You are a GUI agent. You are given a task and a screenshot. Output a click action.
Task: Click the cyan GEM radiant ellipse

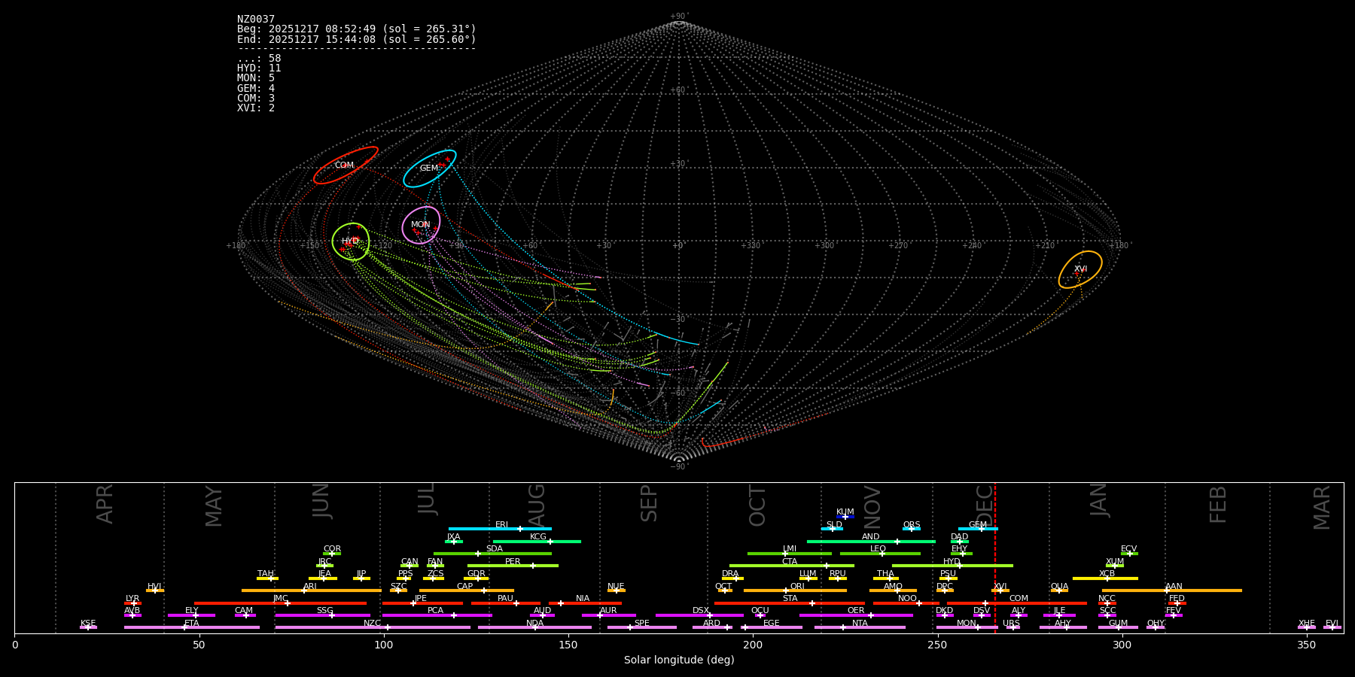coord(429,168)
